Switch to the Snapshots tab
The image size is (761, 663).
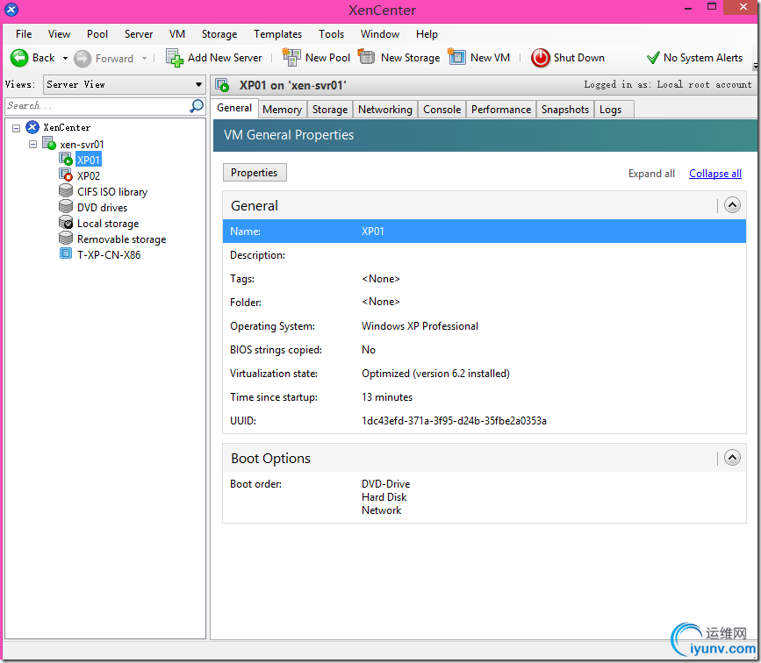[x=565, y=109]
